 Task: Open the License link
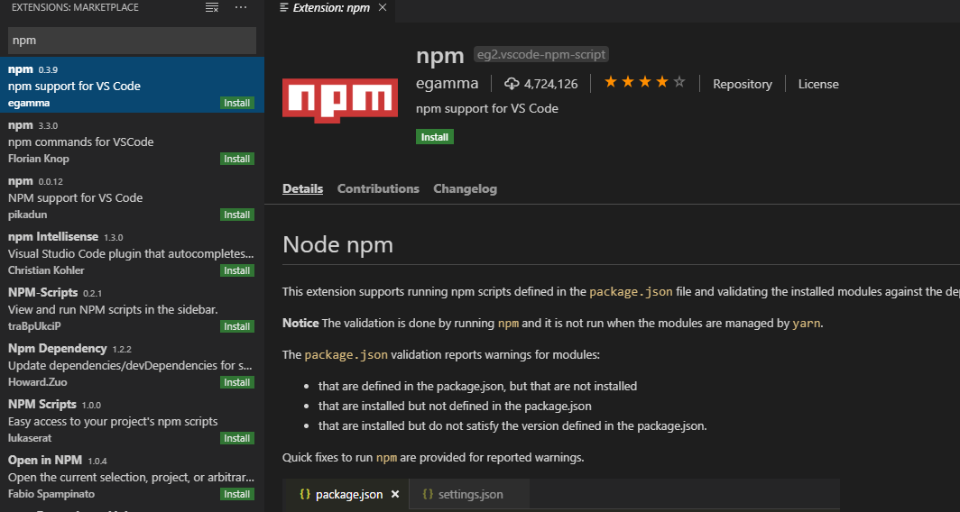tap(818, 85)
